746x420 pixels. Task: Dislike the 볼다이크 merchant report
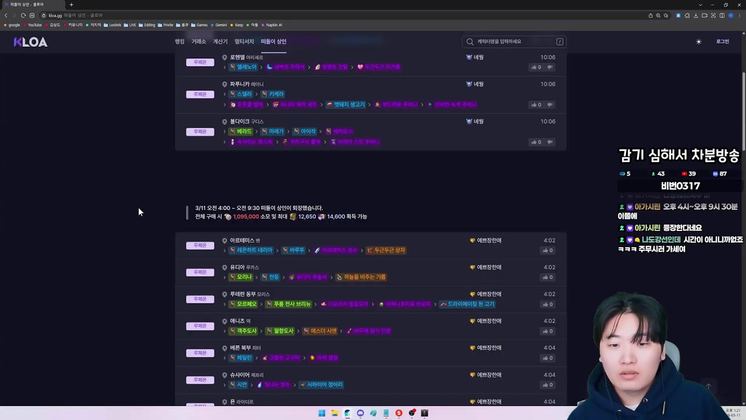pos(550,142)
